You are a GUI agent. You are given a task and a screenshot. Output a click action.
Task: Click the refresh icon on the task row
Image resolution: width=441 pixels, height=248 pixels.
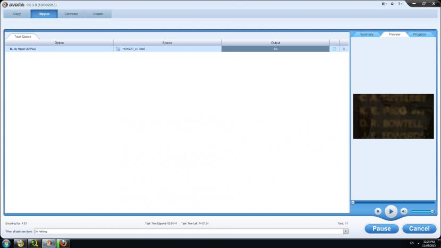coord(334,49)
